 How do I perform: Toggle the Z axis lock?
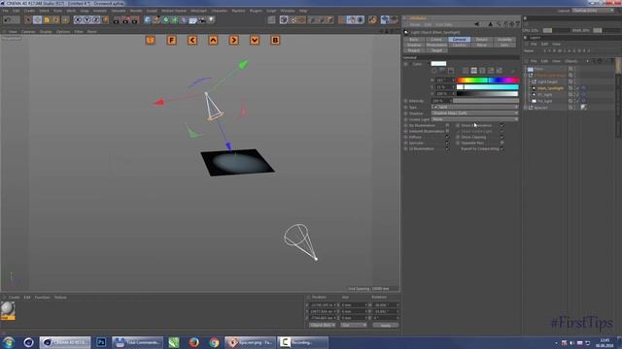coord(96,19)
